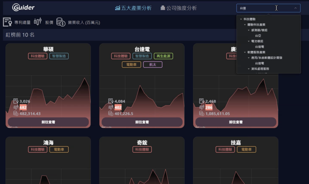This screenshot has width=309, height=184.
Task: Click the 華碩 company title
Action: [x=48, y=49]
